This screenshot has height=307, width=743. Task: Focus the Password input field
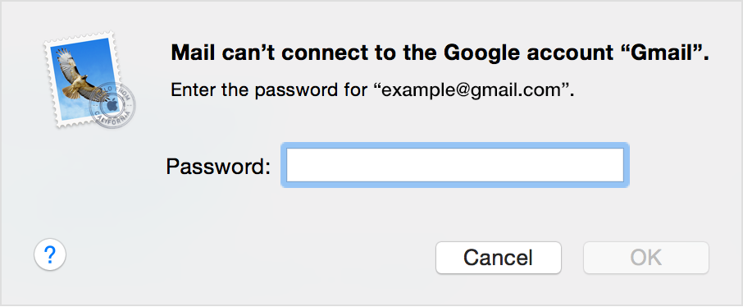[x=455, y=165]
